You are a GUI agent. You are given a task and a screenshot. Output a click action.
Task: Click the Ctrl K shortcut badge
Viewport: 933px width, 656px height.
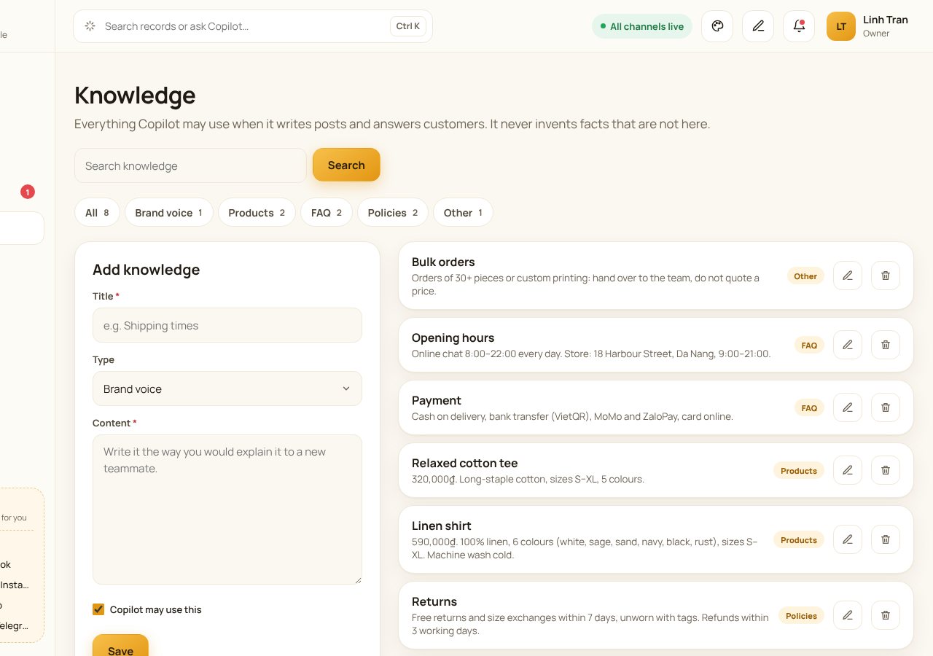click(408, 26)
